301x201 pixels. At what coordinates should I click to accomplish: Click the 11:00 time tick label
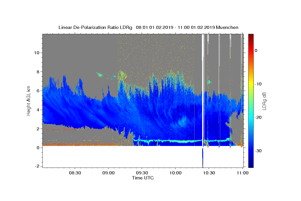(x=242, y=173)
